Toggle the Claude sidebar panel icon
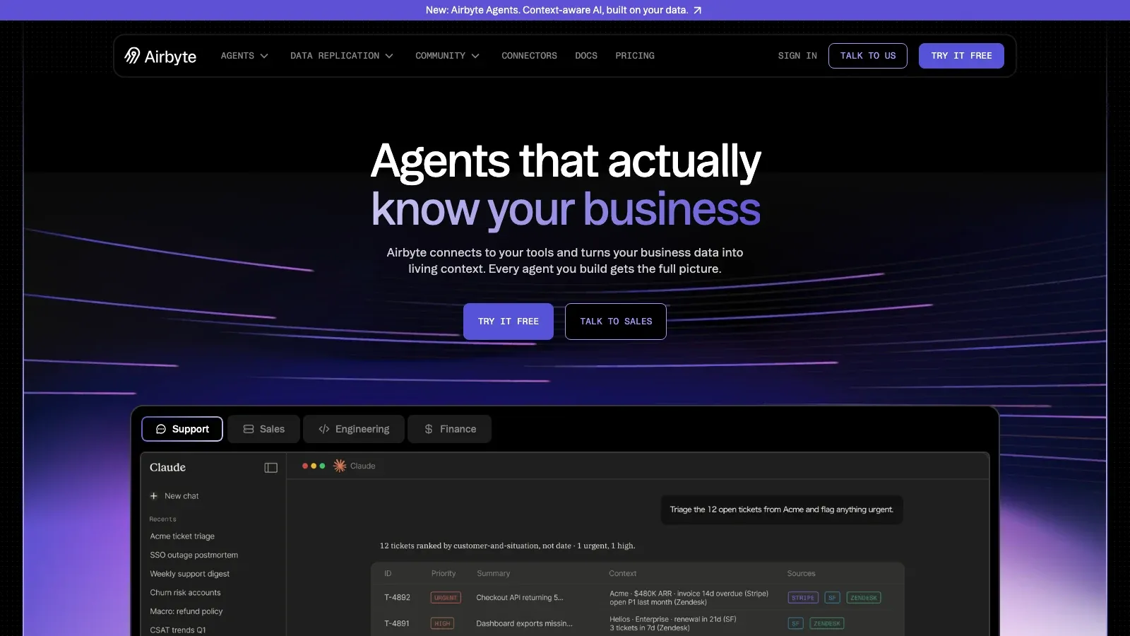Image resolution: width=1130 pixels, height=636 pixels. [x=270, y=468]
